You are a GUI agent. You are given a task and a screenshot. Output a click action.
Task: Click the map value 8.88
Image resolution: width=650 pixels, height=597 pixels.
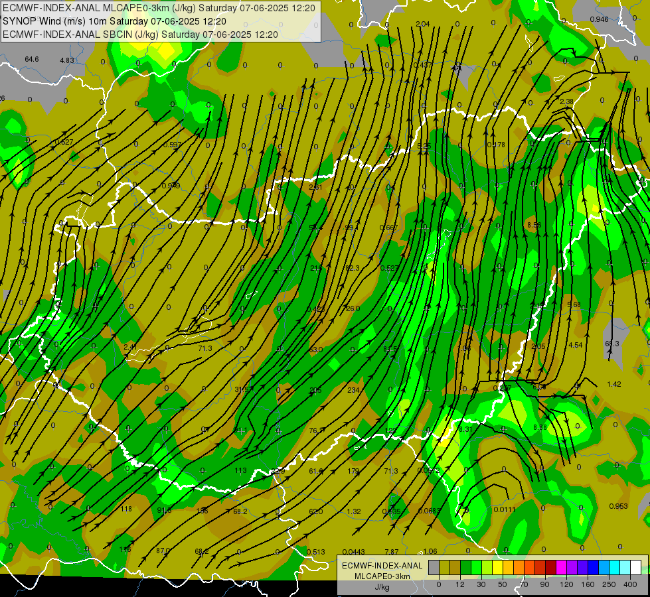pyautogui.click(x=540, y=427)
